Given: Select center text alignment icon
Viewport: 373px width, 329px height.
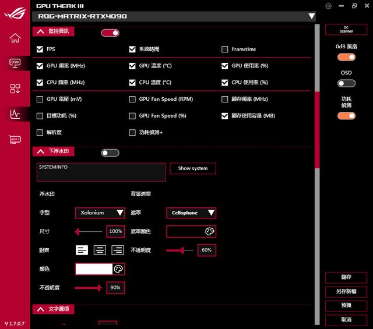Looking at the screenshot, I should [x=100, y=250].
